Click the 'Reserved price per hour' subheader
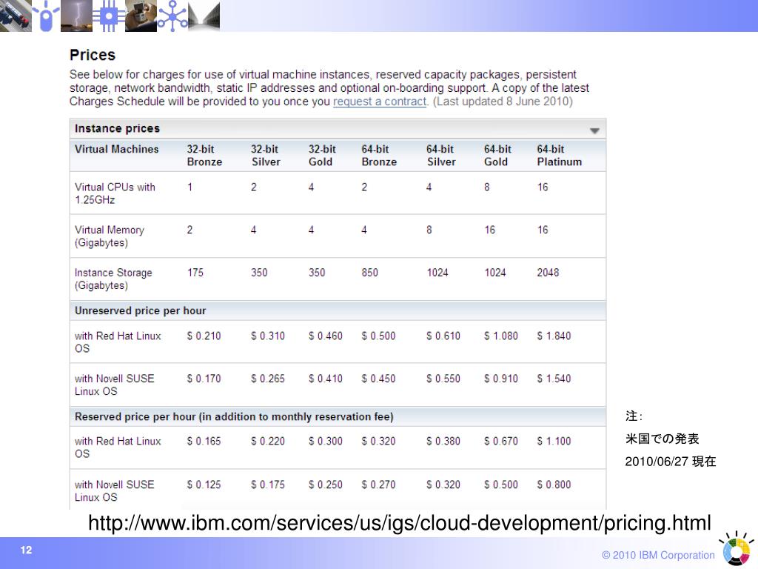The image size is (758, 569). (234, 416)
